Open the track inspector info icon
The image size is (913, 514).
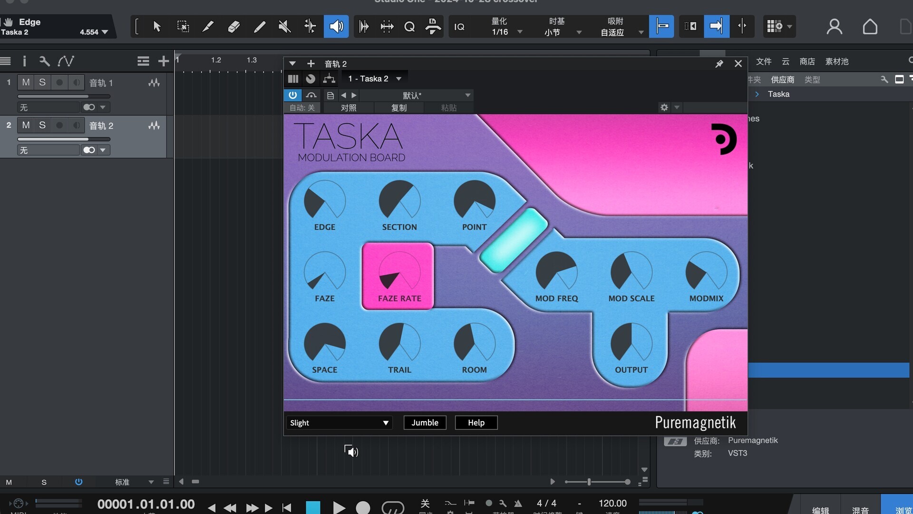[24, 61]
